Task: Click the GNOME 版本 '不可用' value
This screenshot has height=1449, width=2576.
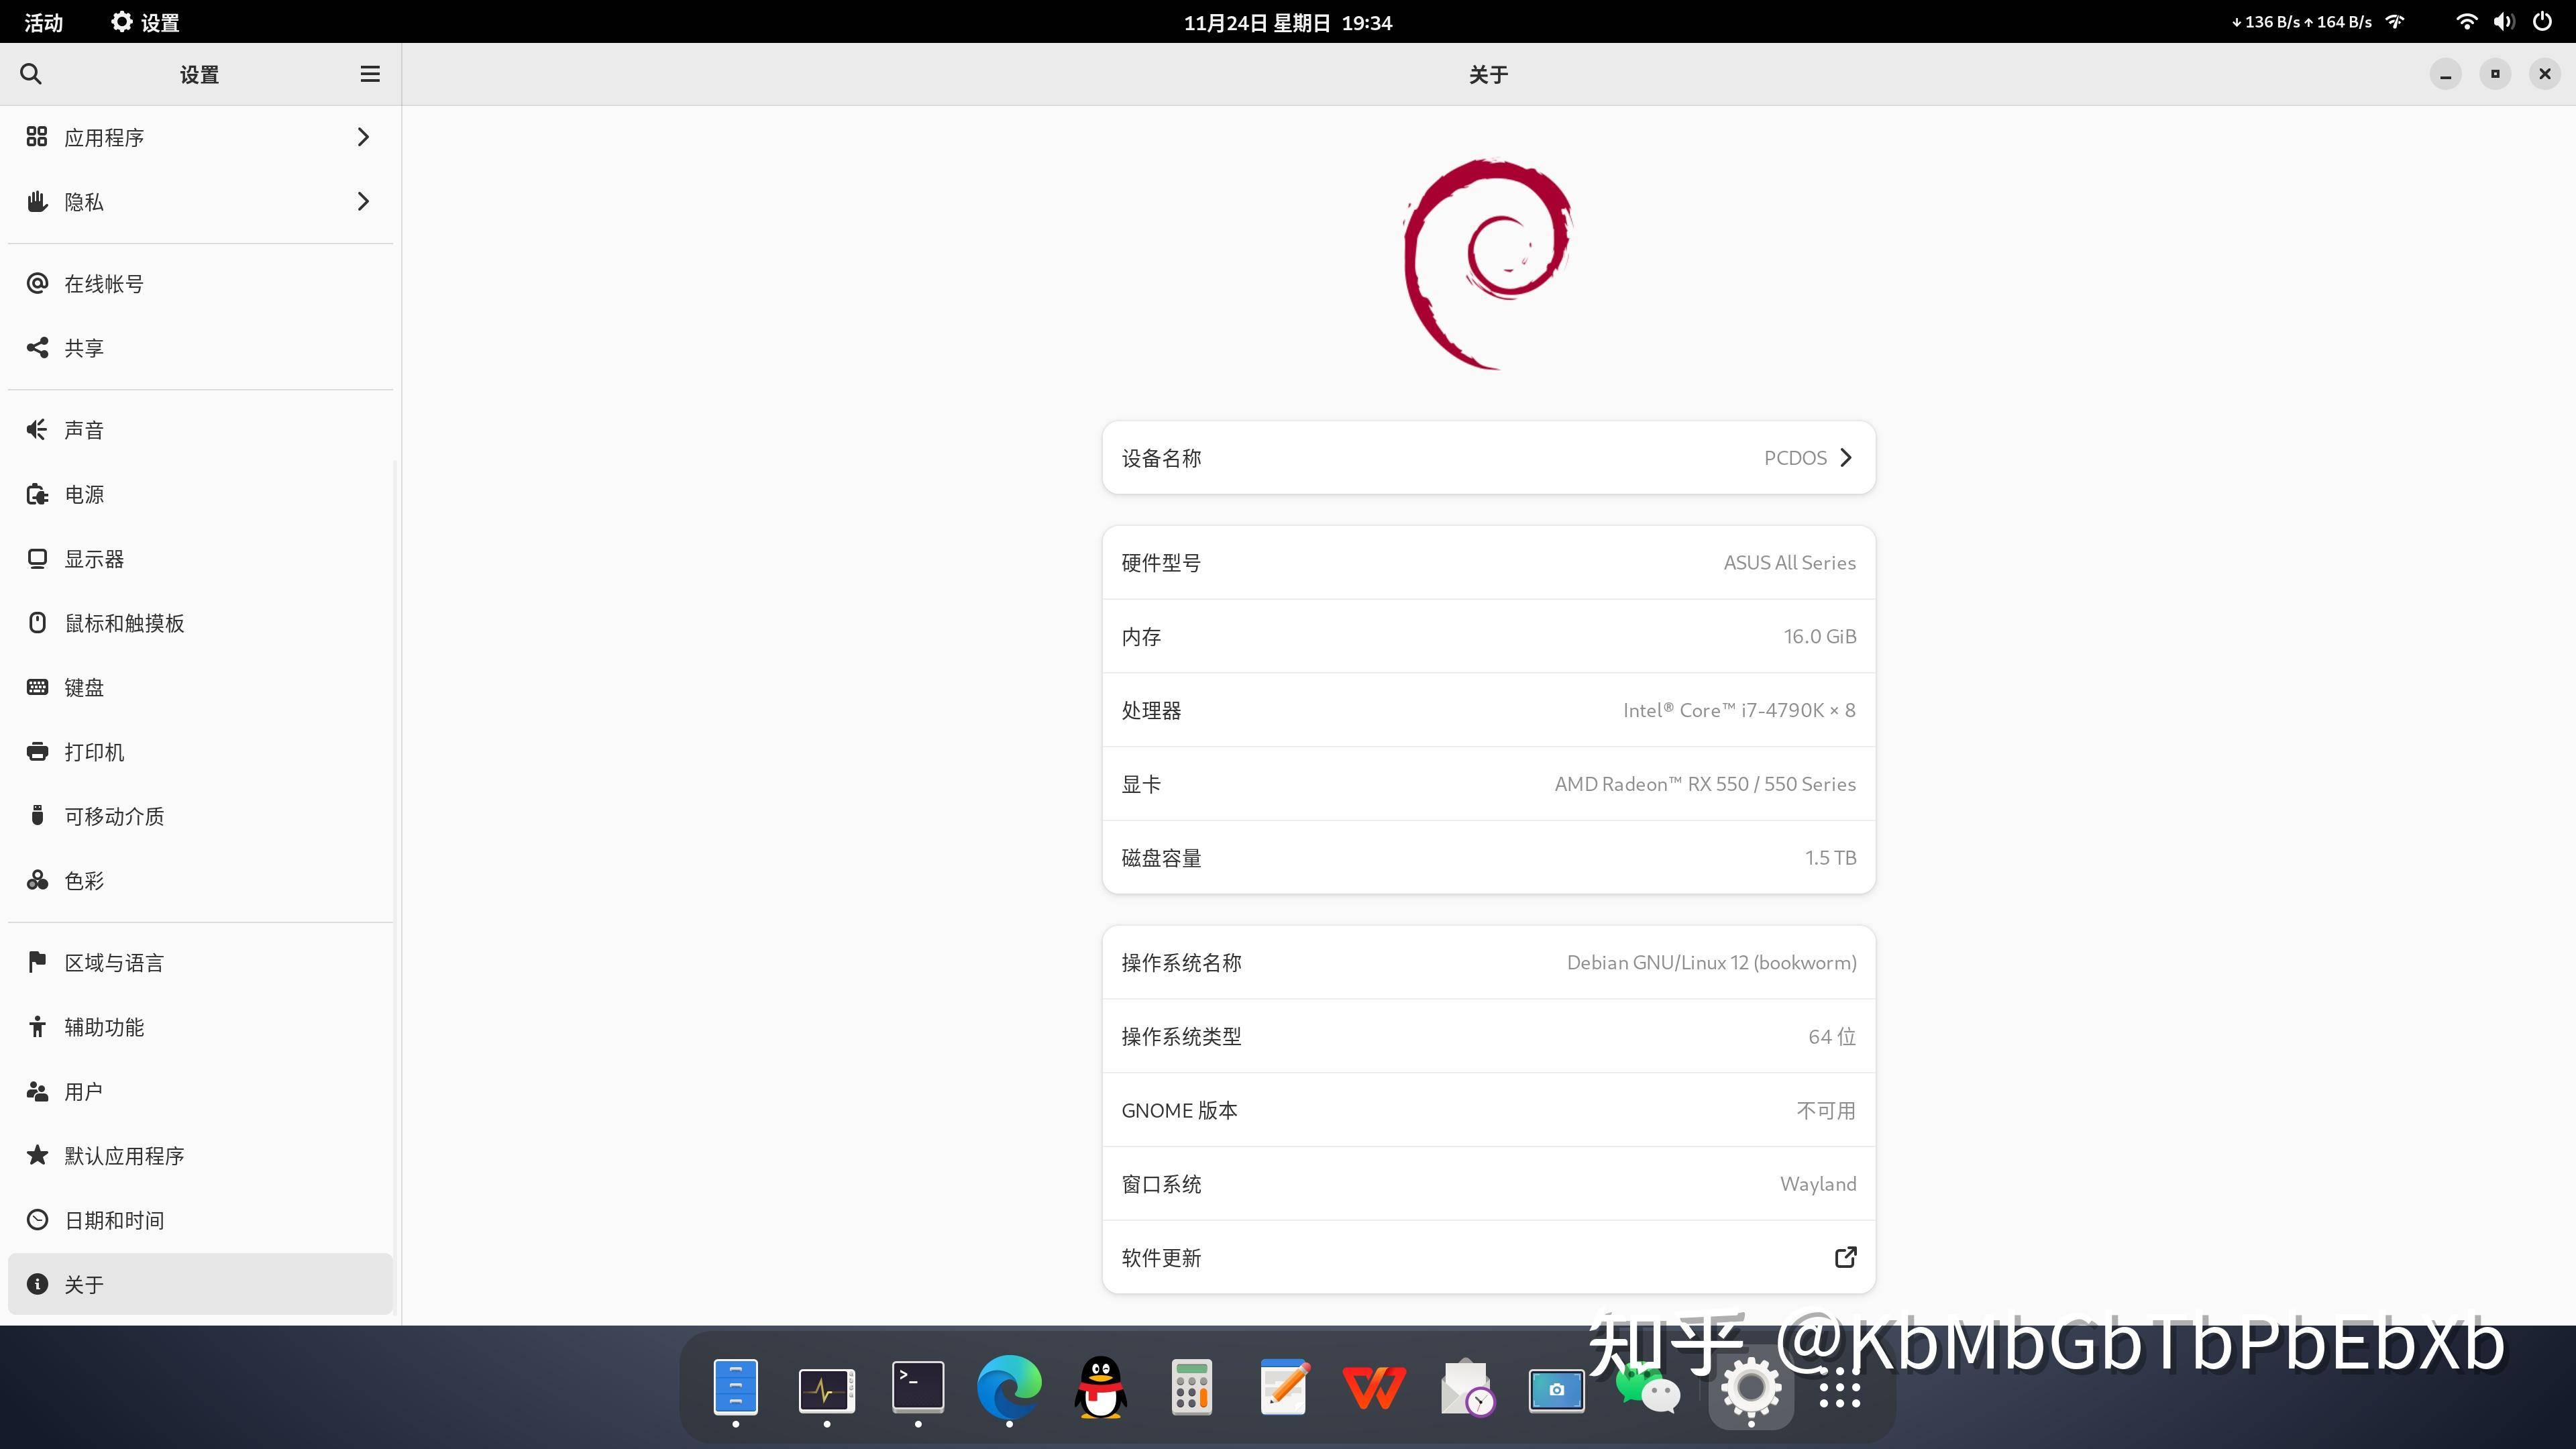Action: click(x=1826, y=1111)
